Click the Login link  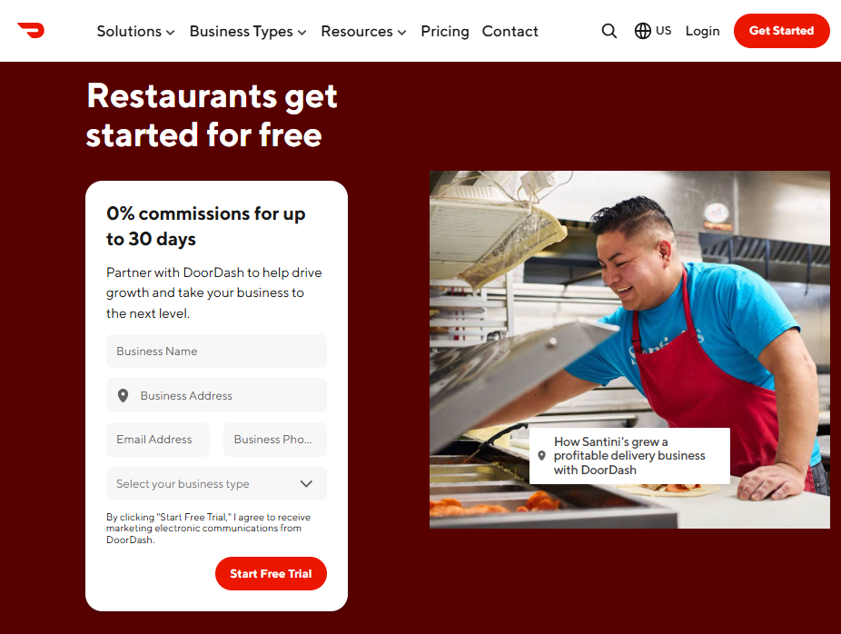point(702,31)
